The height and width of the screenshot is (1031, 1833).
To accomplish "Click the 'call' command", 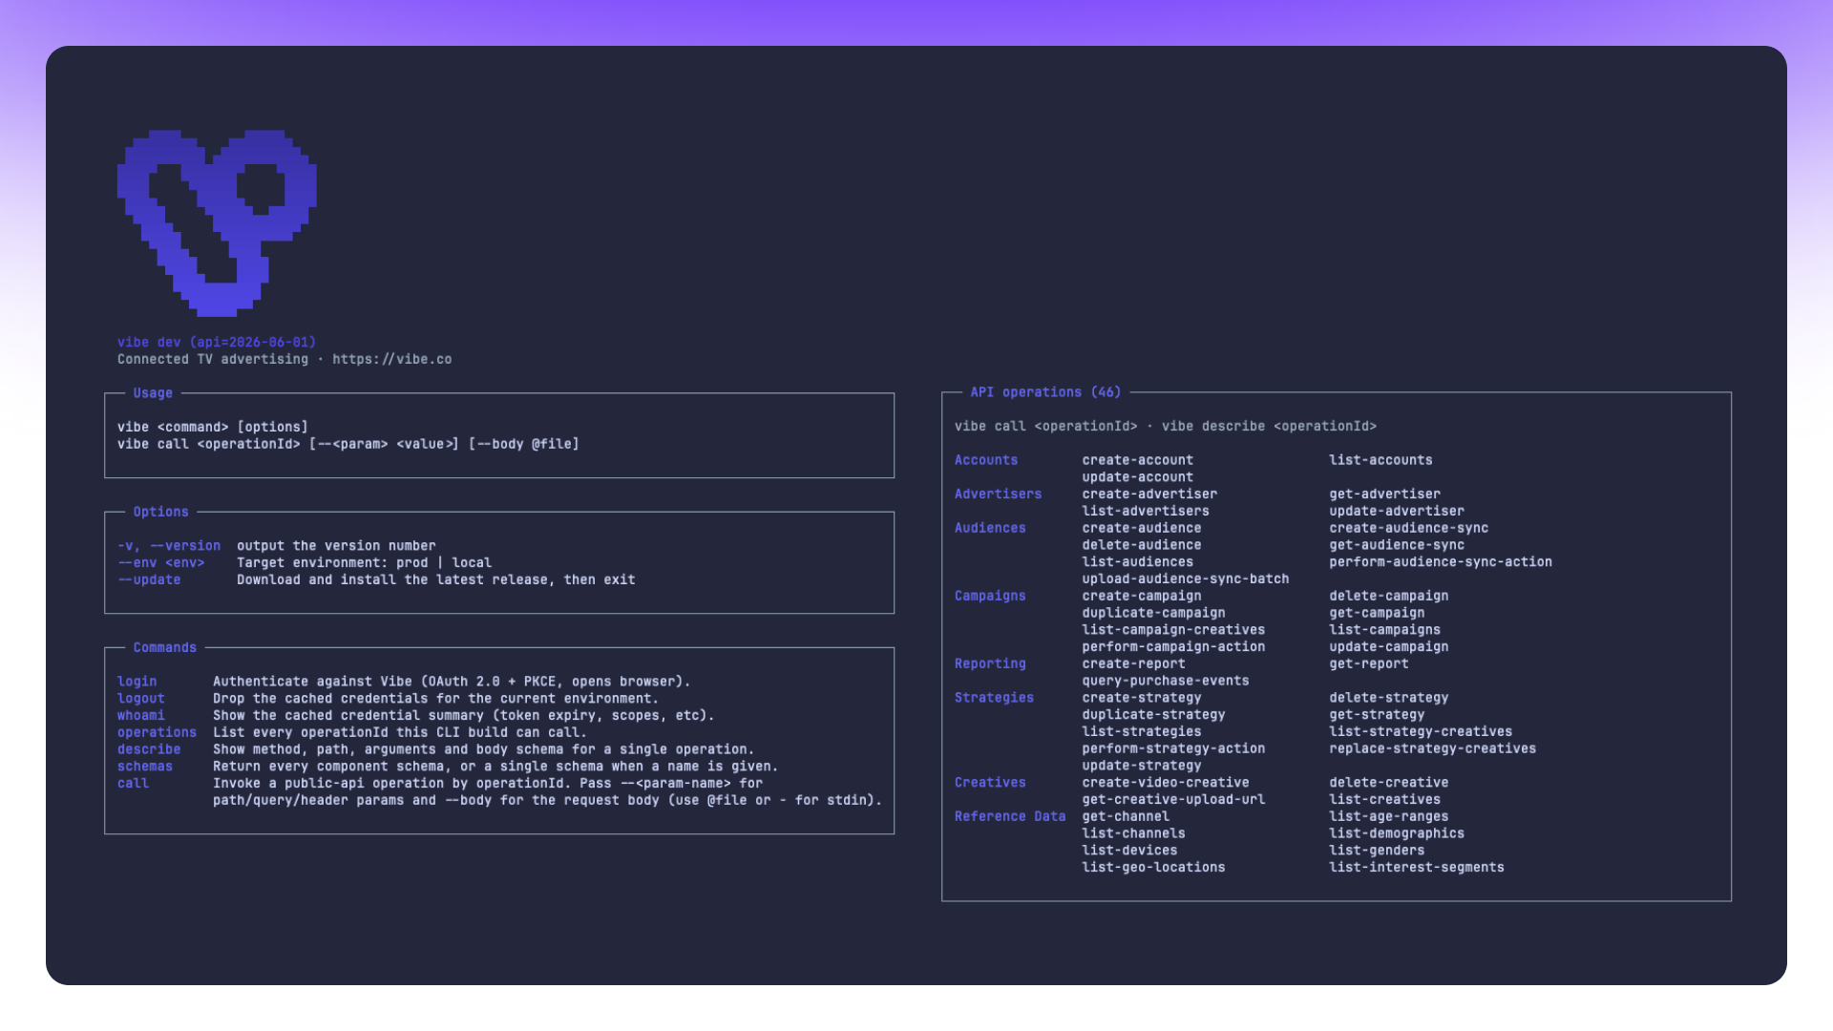I will (133, 784).
